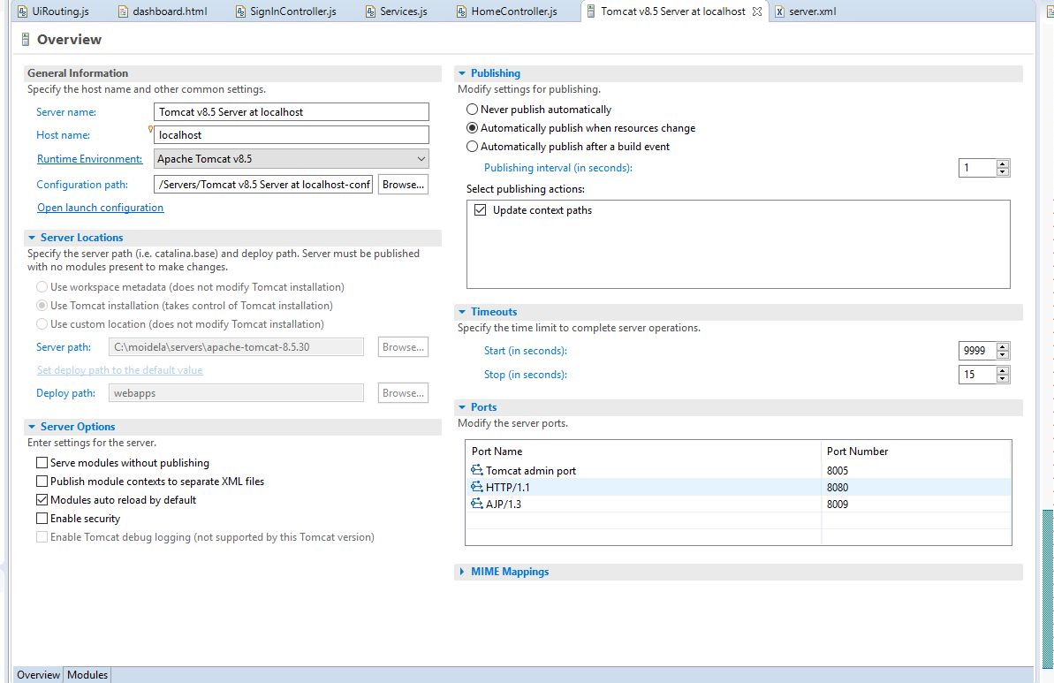1054x683 pixels.
Task: Click the Tomcat server editor tab icon
Action: pos(591,11)
